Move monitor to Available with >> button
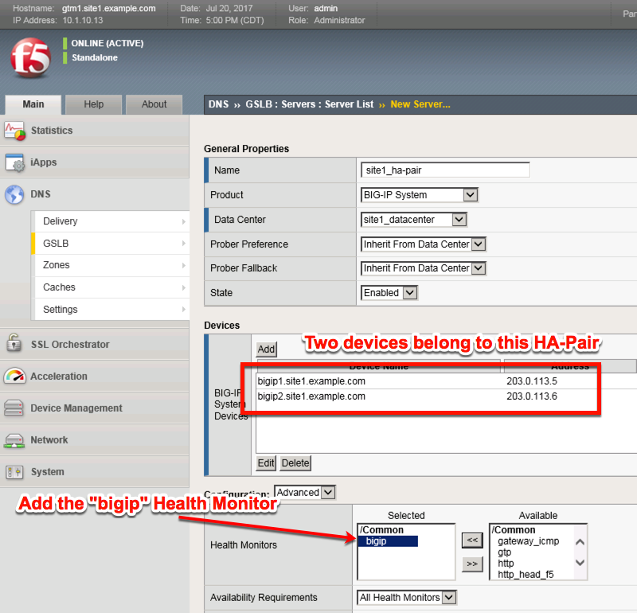637x613 pixels. (x=472, y=564)
